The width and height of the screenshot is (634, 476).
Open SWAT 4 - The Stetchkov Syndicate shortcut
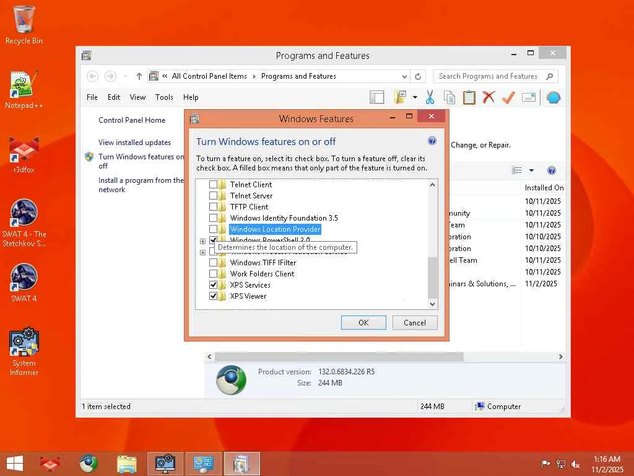point(24,223)
